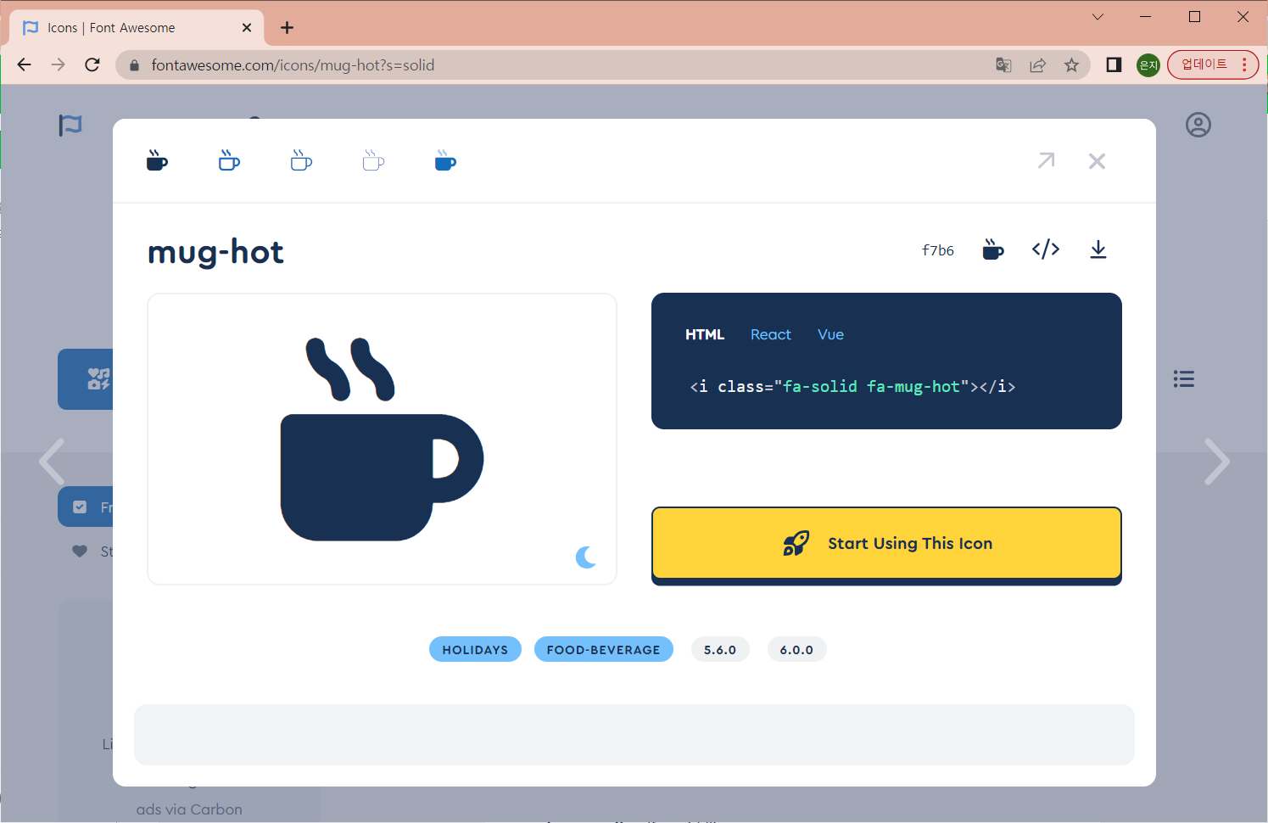Copy the fa-solid fa-mug-hot HTML snippet
Viewport: 1268px width, 823px height.
[852, 387]
